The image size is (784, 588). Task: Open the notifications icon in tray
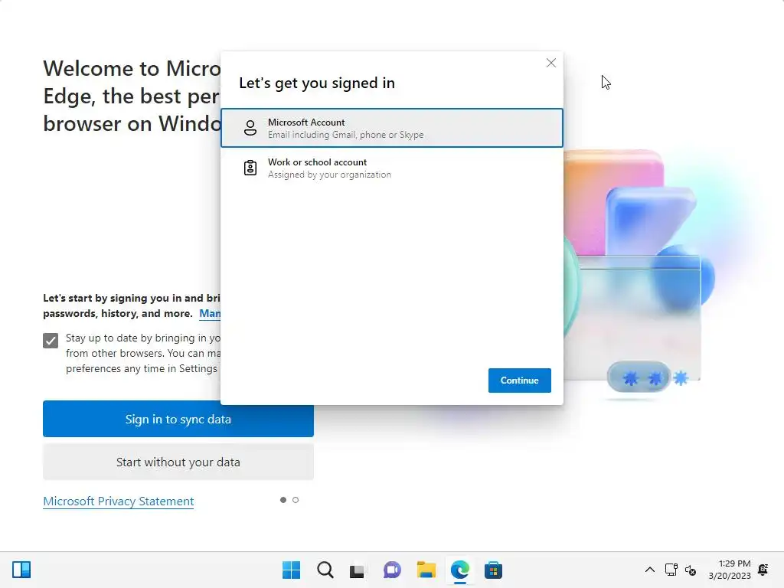pos(763,570)
